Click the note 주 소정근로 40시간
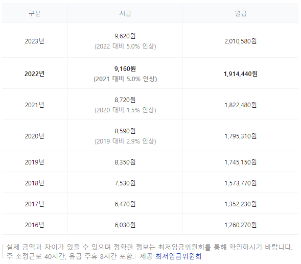Viewport: 301px width, 264px height. 70,256
